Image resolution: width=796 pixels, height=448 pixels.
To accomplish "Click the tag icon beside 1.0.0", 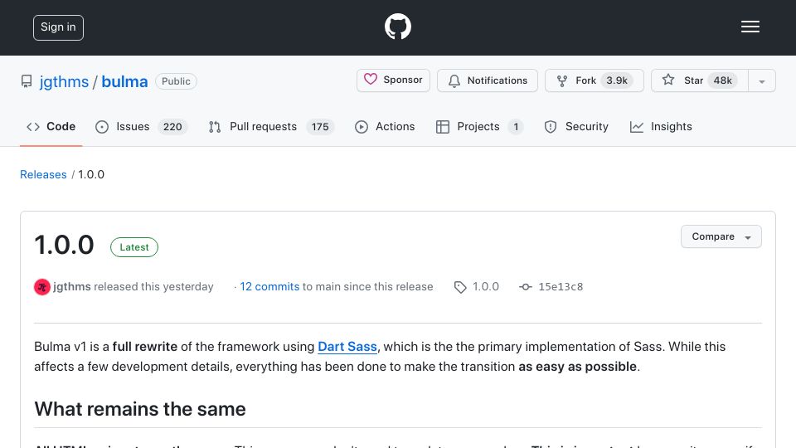I will (x=460, y=288).
